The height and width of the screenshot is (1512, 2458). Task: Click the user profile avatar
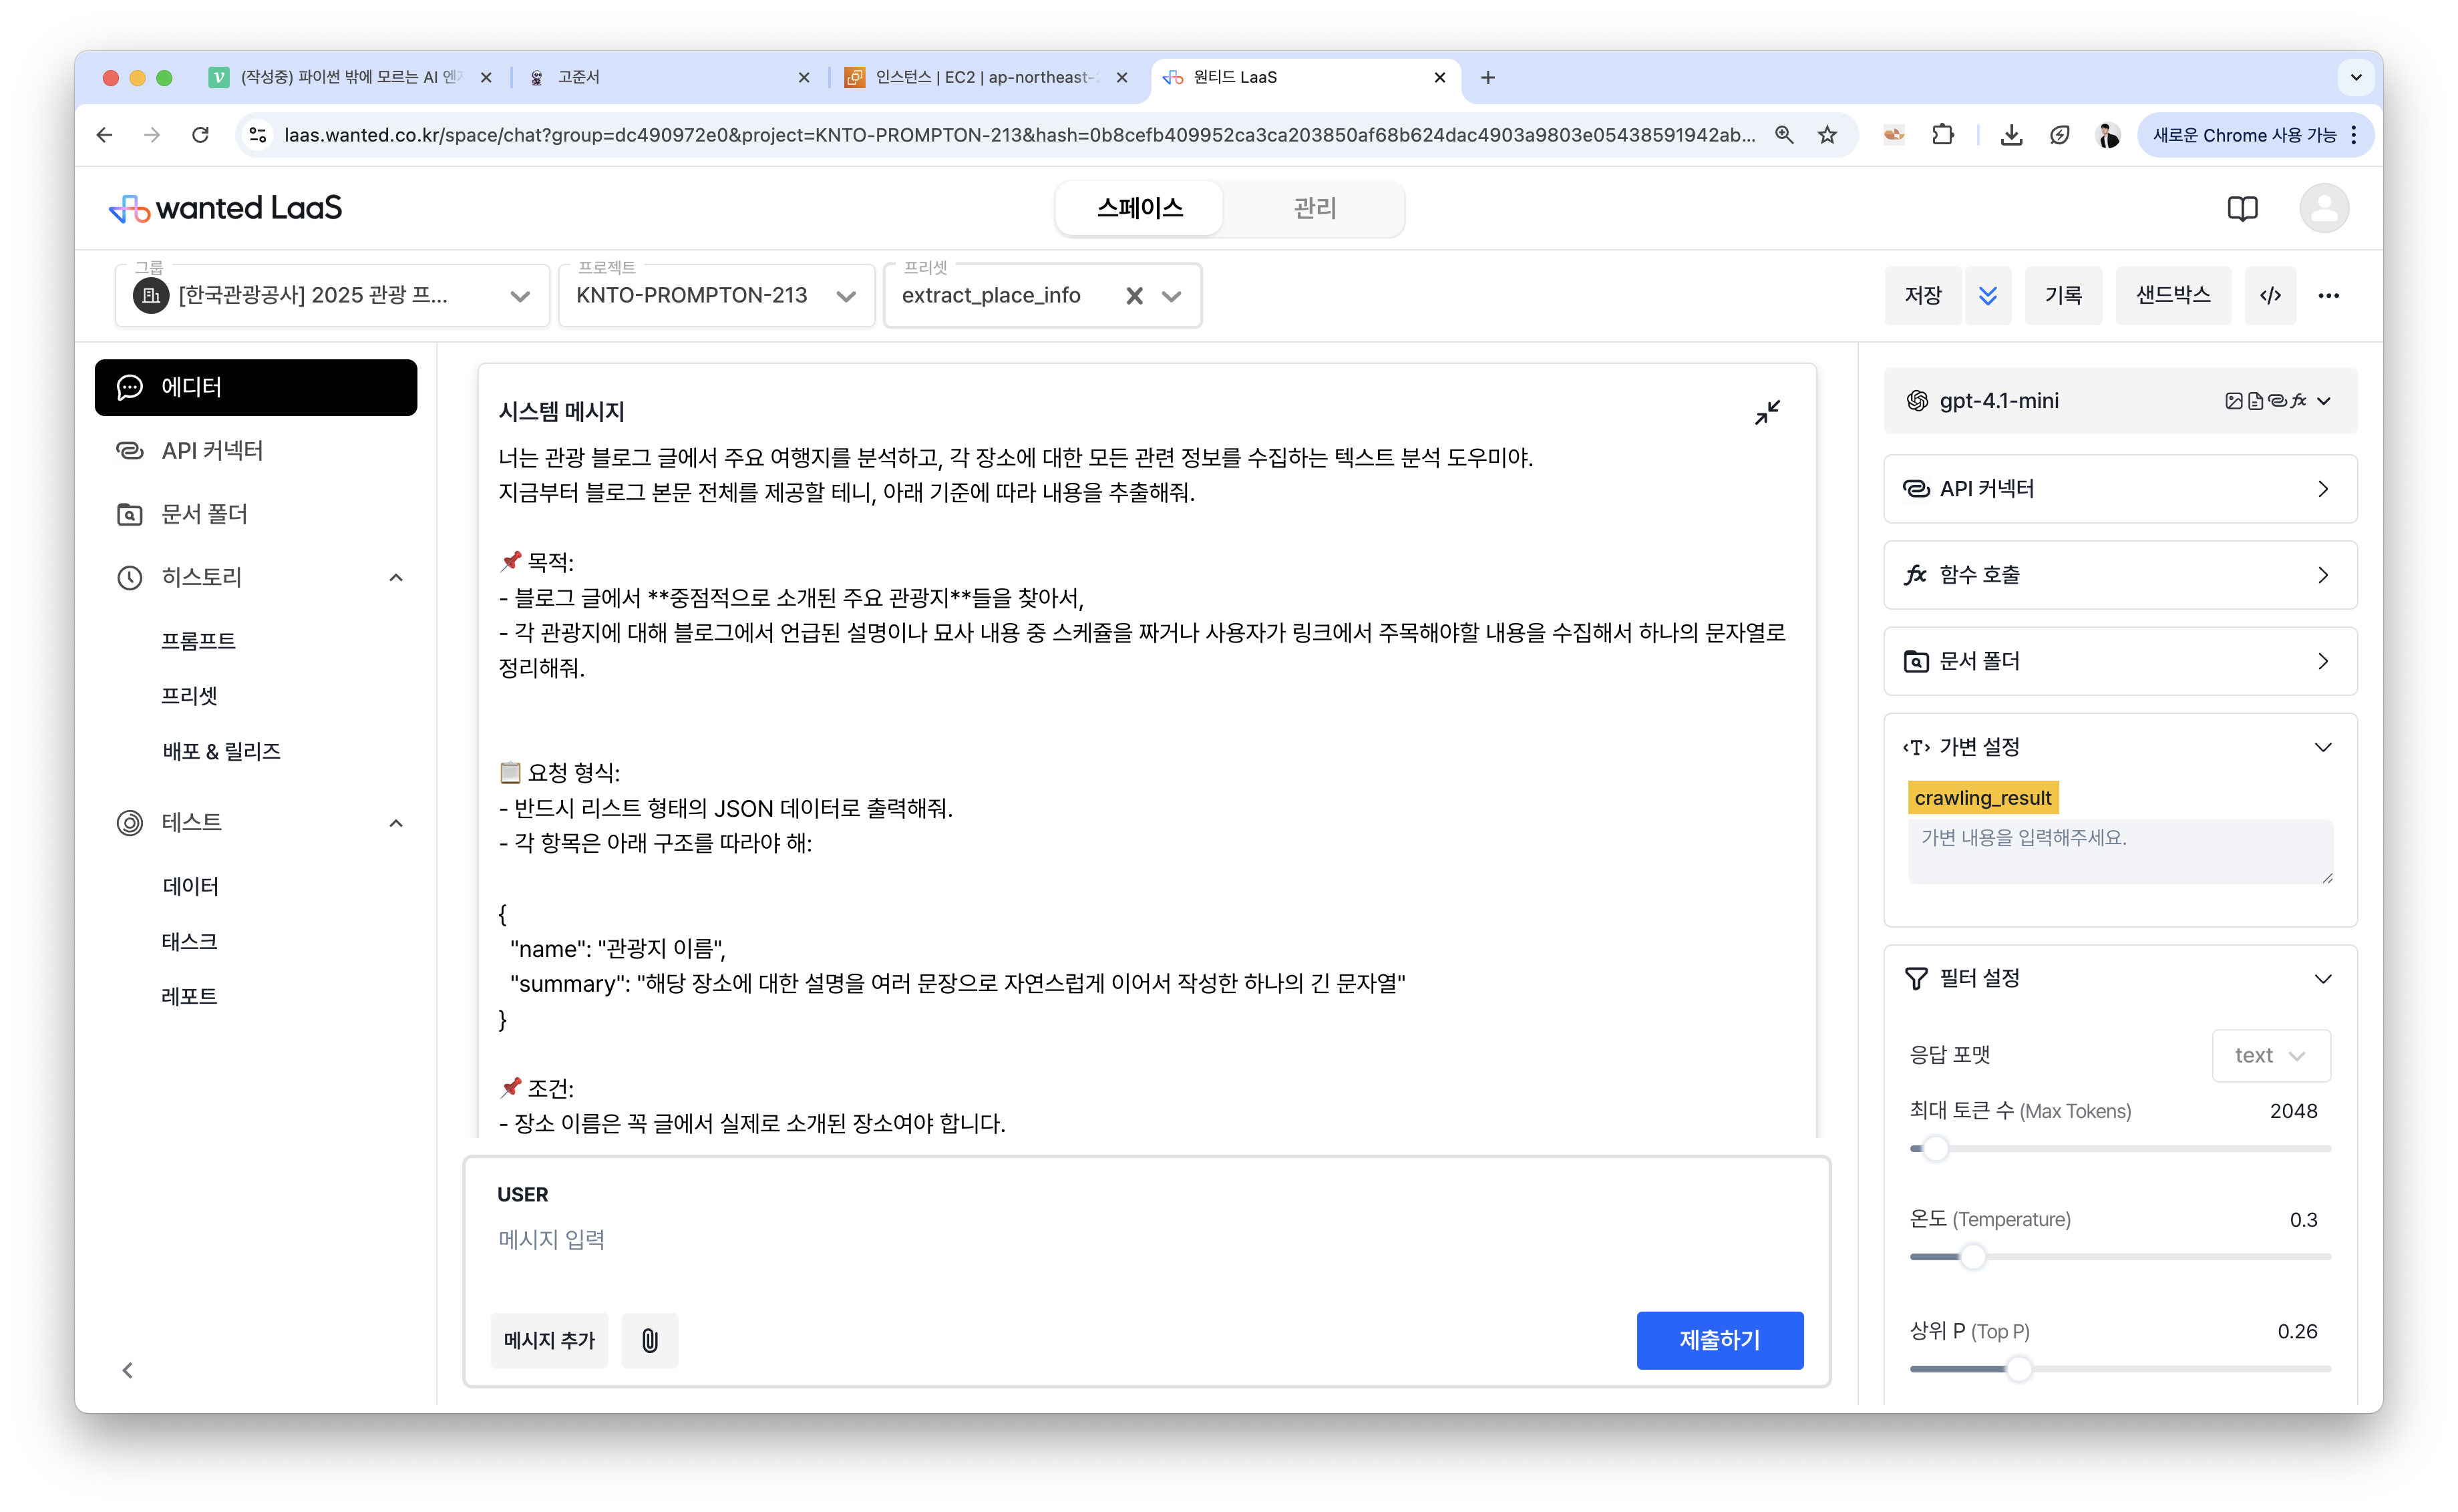(x=2324, y=208)
